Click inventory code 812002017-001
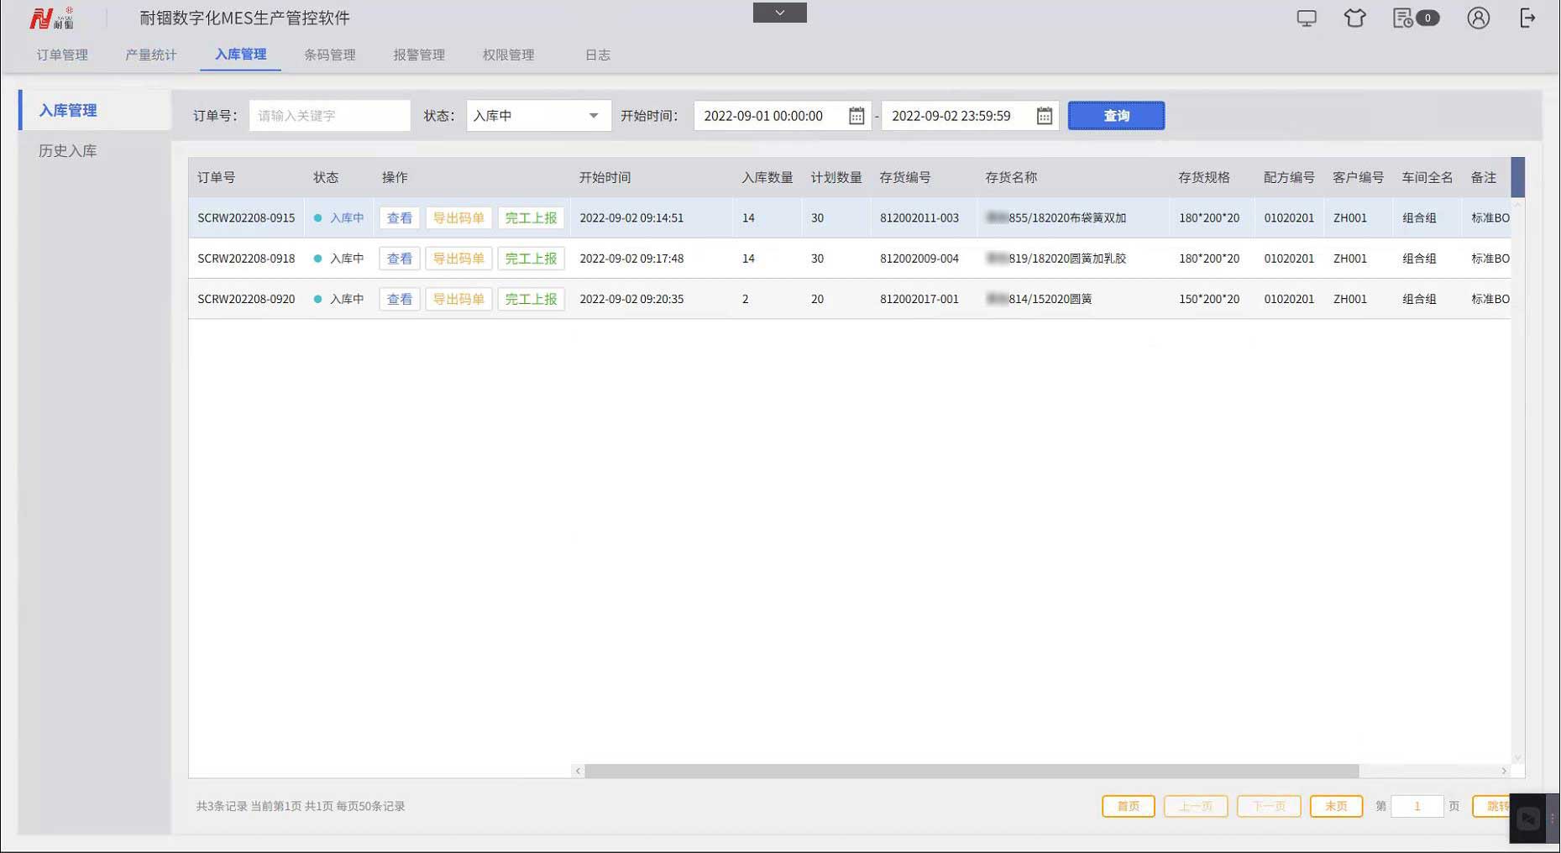This screenshot has height=853, width=1561. [919, 299]
